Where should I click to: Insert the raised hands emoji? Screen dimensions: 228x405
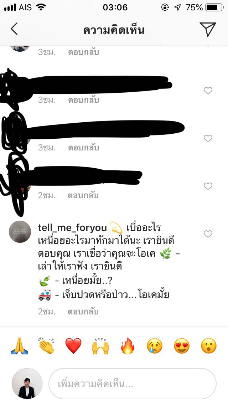(x=100, y=346)
